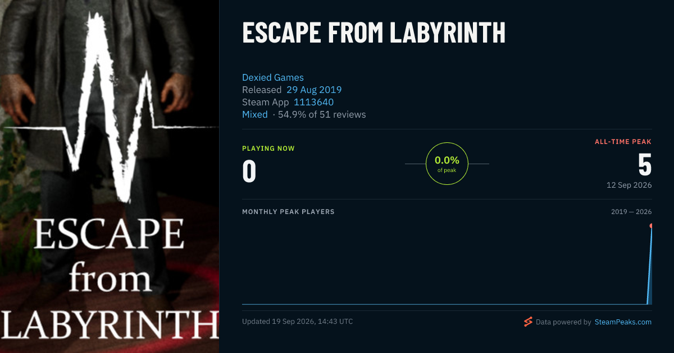The width and height of the screenshot is (674, 353).
Task: Click the SteamPeaks logo icon
Action: (x=528, y=322)
